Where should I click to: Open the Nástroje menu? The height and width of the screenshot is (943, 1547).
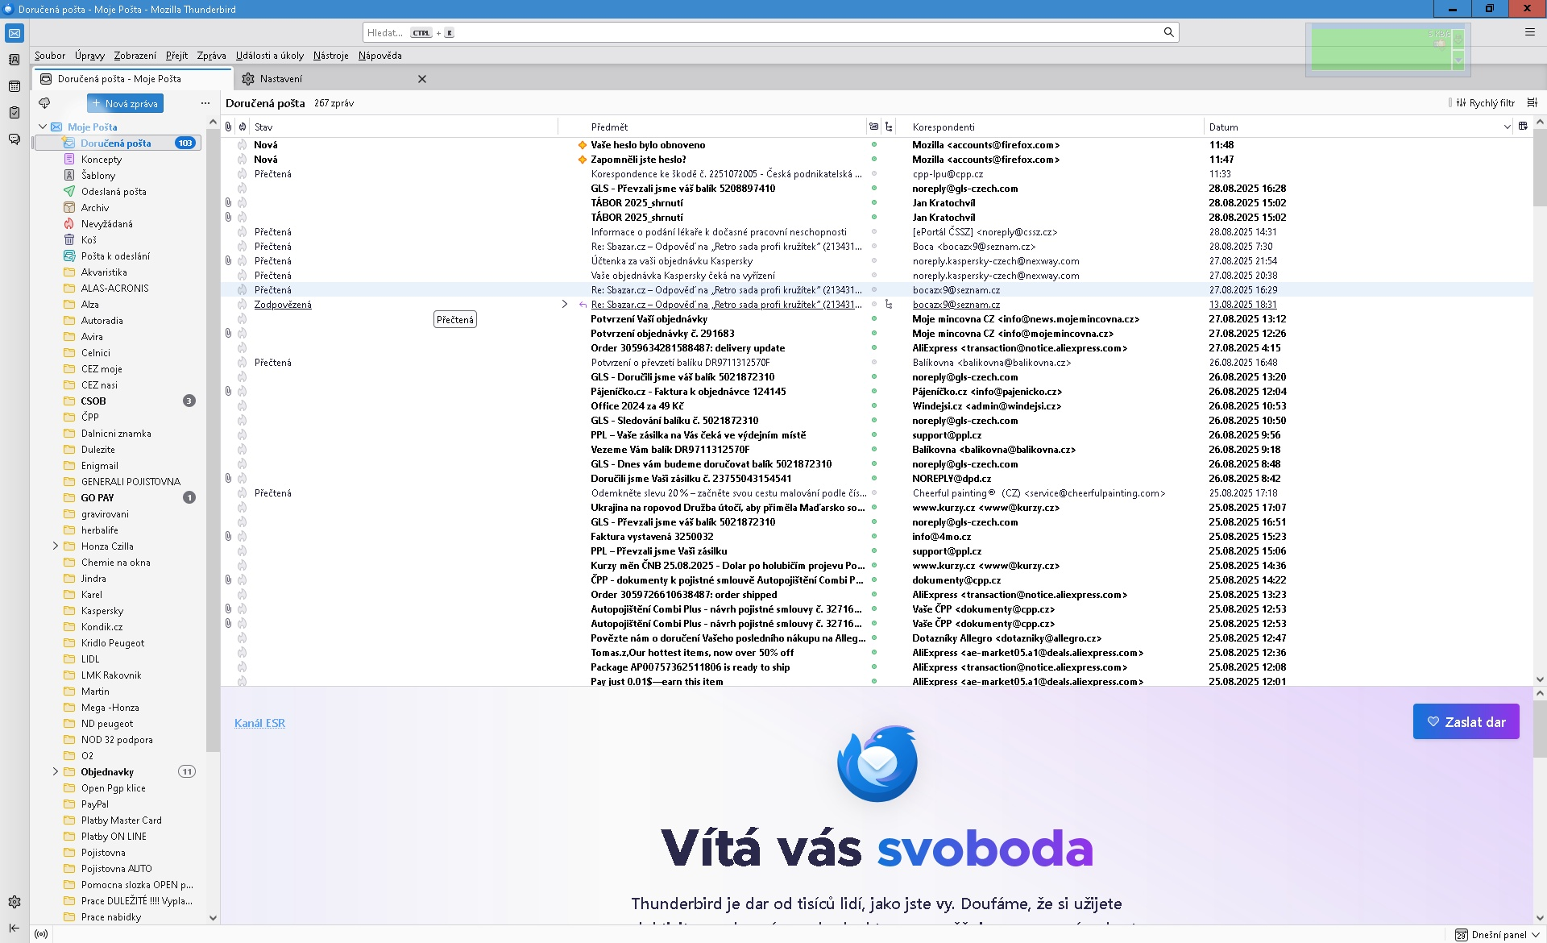(x=330, y=56)
